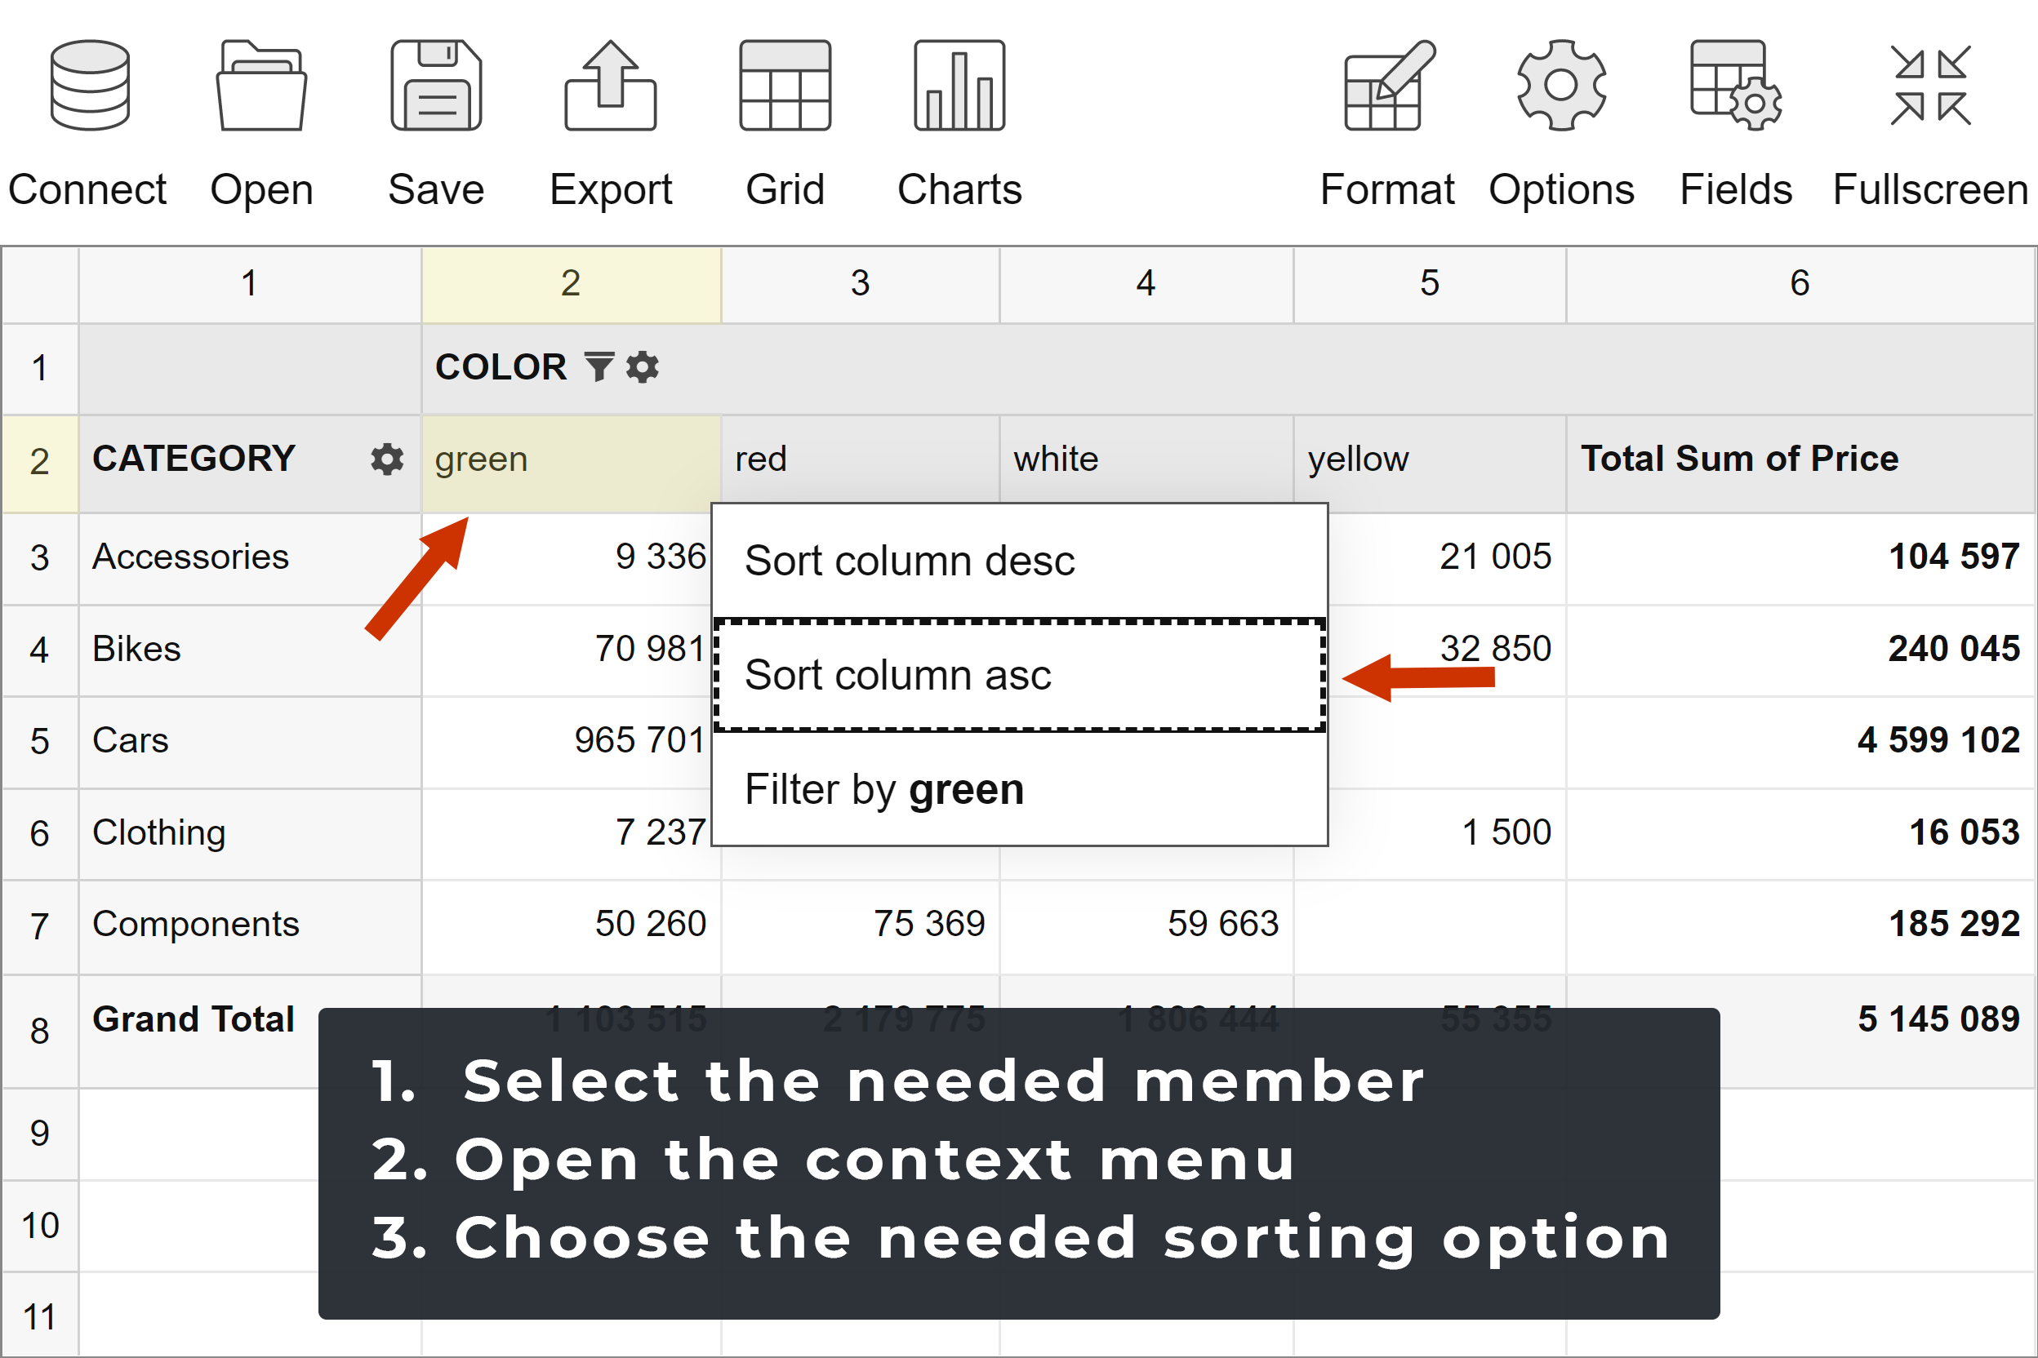Click the Save floppy disk icon
The width and height of the screenshot is (2038, 1358).
tap(436, 86)
